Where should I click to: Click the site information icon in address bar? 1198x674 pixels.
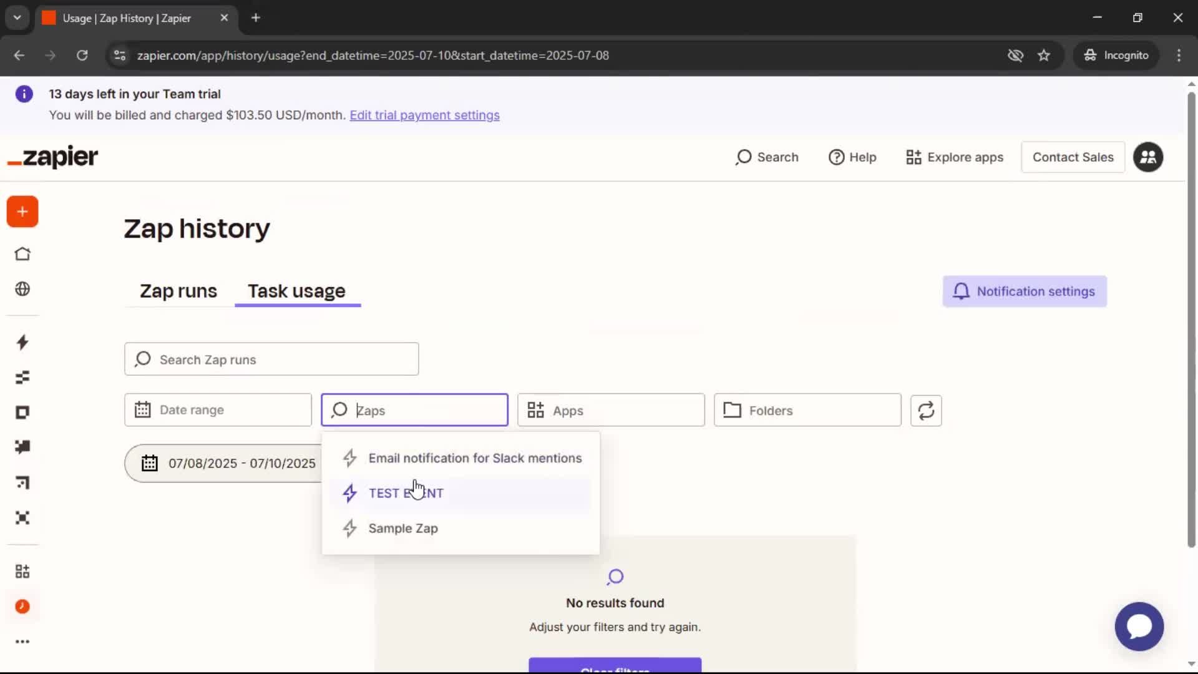coord(120,56)
